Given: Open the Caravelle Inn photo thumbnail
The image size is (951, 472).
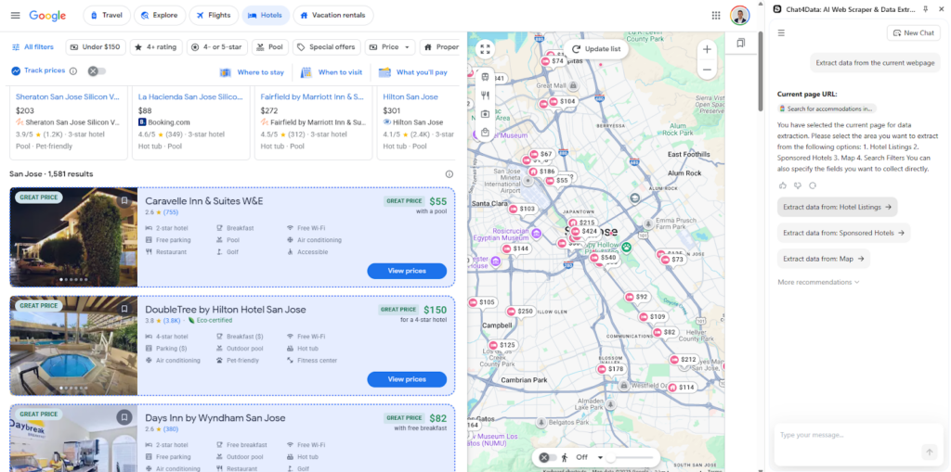Looking at the screenshot, I should tap(73, 236).
